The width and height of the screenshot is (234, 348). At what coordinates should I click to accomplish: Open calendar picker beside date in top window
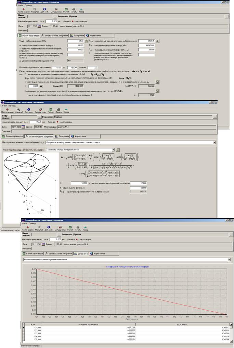point(39,26)
